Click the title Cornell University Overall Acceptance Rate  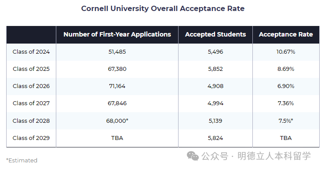tap(163, 9)
